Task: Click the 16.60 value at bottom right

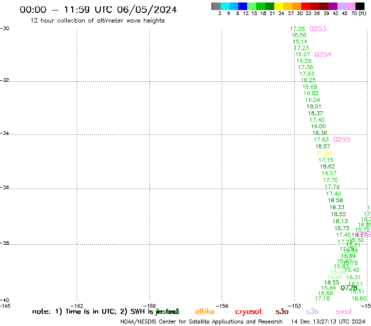Action: 359,298
